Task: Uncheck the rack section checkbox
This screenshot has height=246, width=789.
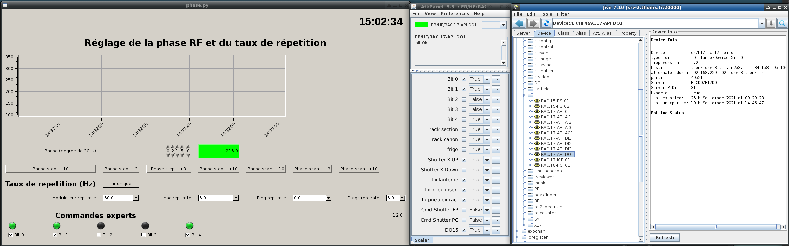Action: 464,130
